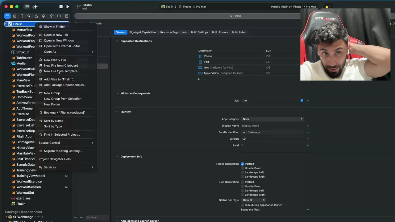Image resolution: width=395 pixels, height=222 pixels.
Task: Toggle Hide during application launch
Action: pyautogui.click(x=242, y=205)
